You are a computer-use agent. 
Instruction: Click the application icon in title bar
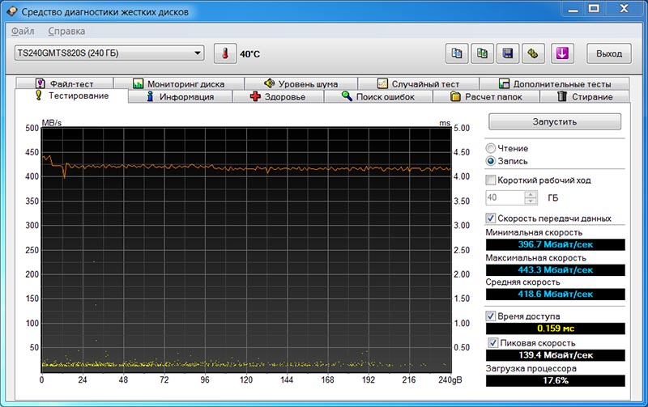[11, 11]
